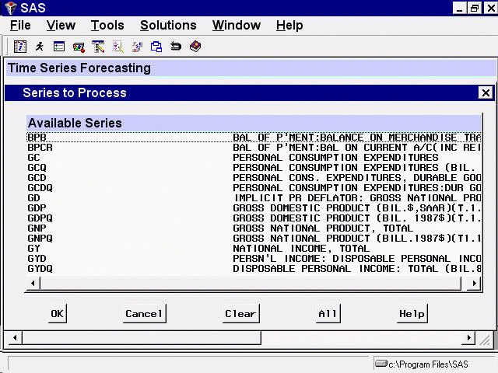Image resolution: width=498 pixels, height=373 pixels.
Task: Click the SAS logo icon in title bar
Action: click(x=10, y=7)
